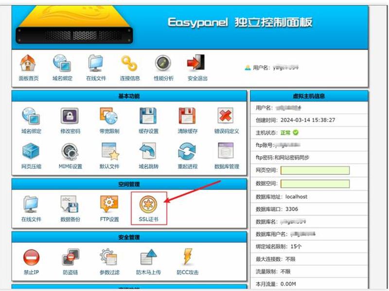Click the 安全管理 panel header
This screenshot has width=389, height=291.
[129, 237]
